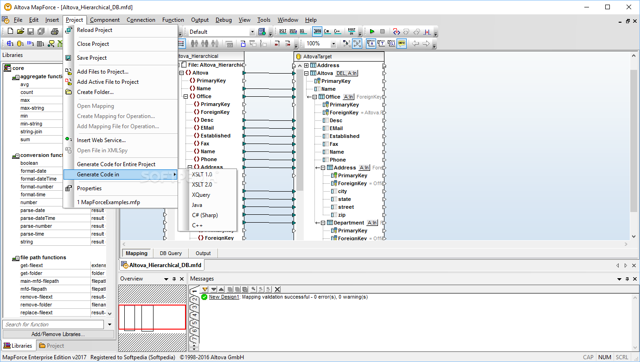Insert database component icon
The height and width of the screenshot is (362, 640).
pos(20,44)
